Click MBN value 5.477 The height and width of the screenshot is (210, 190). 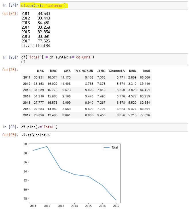tap(132, 109)
